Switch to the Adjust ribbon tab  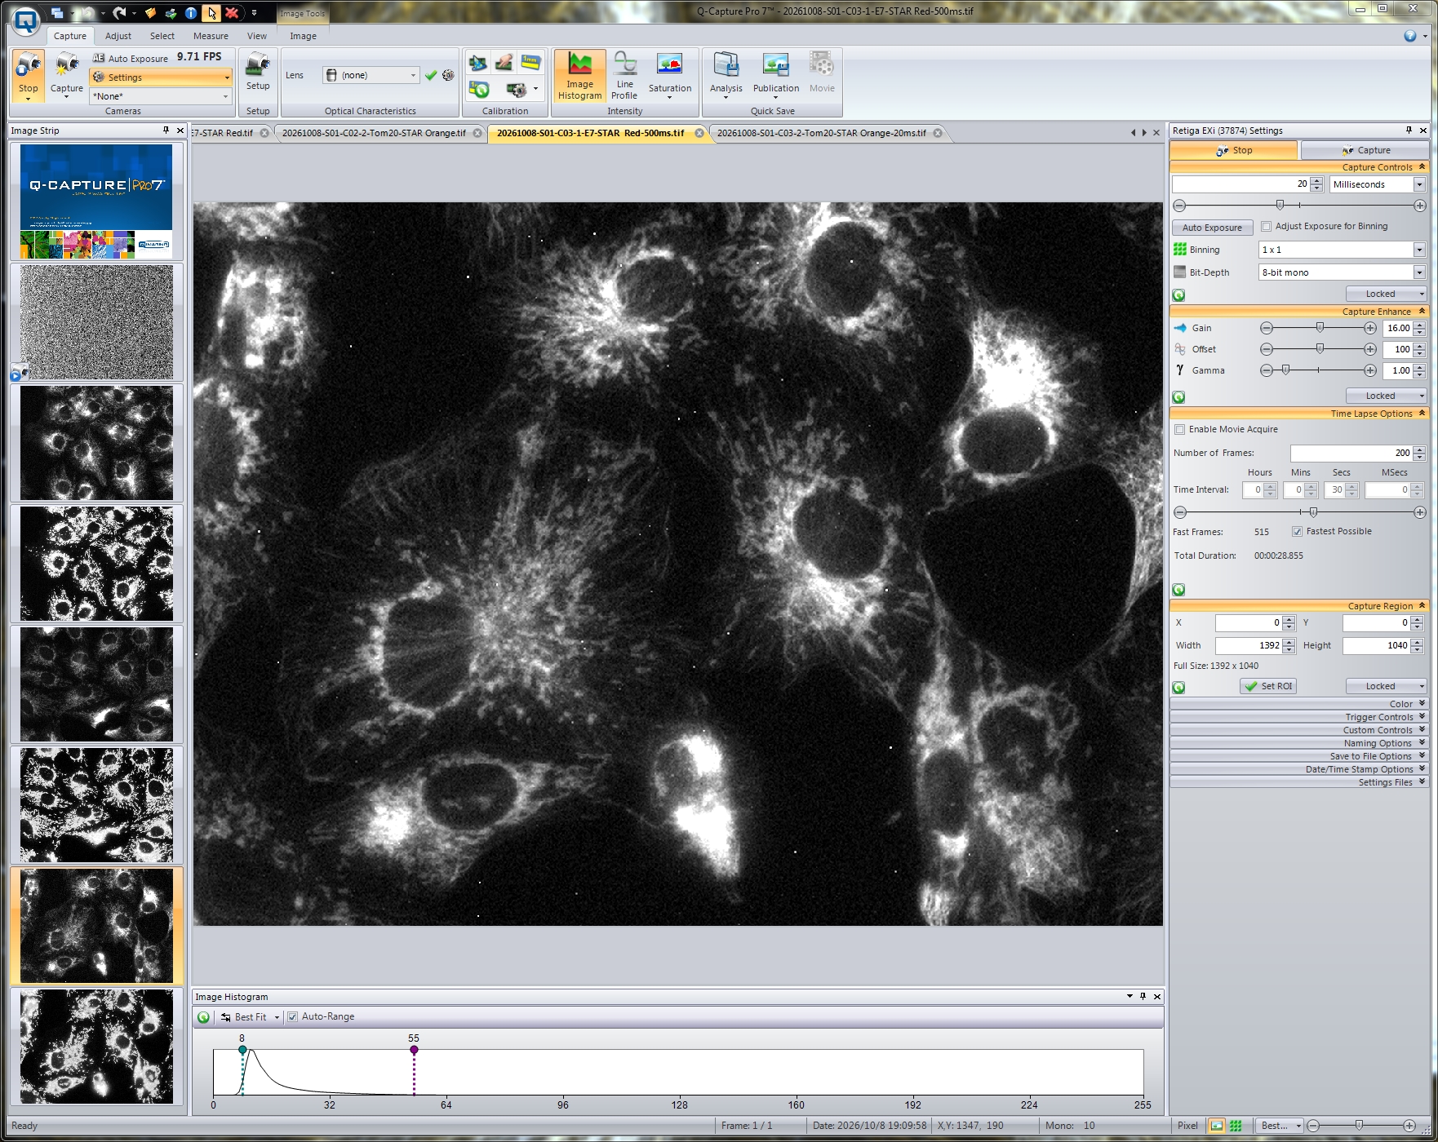[x=118, y=36]
